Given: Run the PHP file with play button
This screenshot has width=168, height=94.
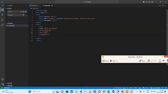Looking at the screenshot, I should [160, 5].
